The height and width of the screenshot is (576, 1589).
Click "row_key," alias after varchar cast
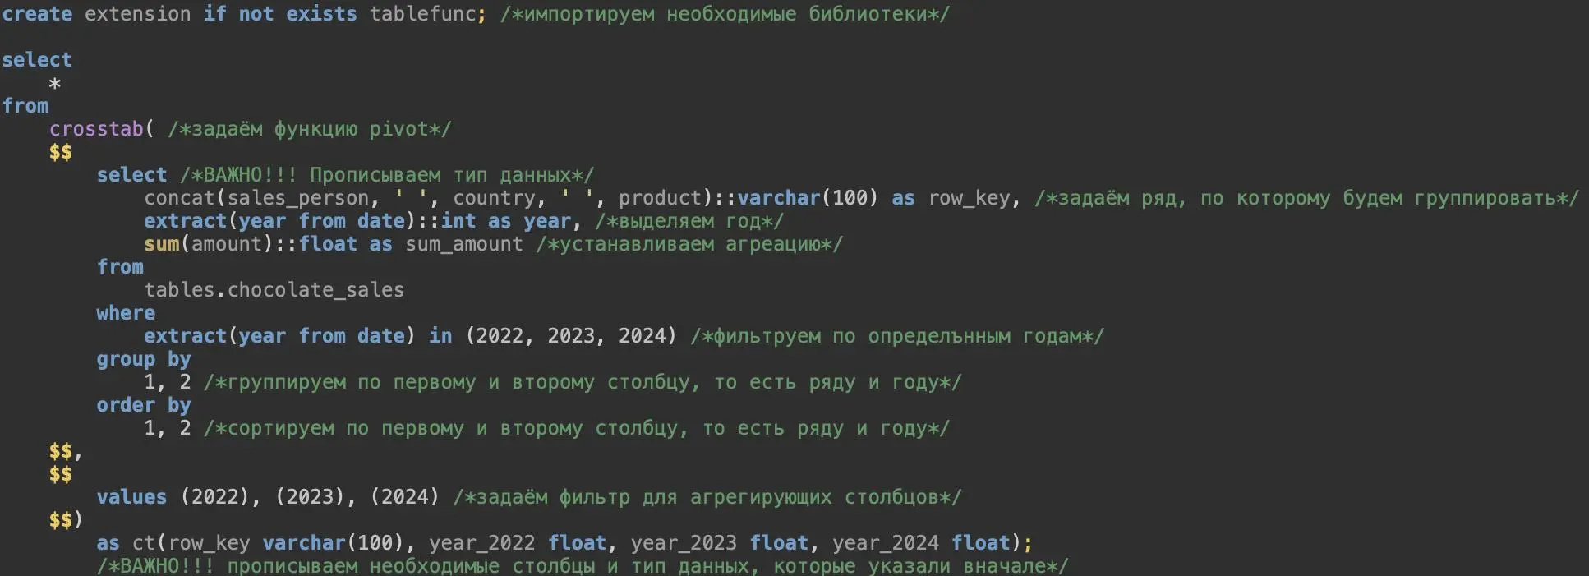(974, 198)
